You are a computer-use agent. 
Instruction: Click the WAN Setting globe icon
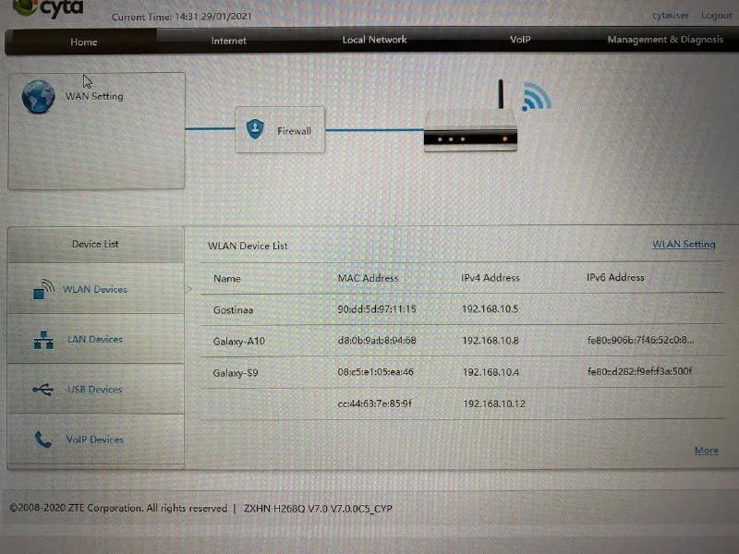point(39,97)
